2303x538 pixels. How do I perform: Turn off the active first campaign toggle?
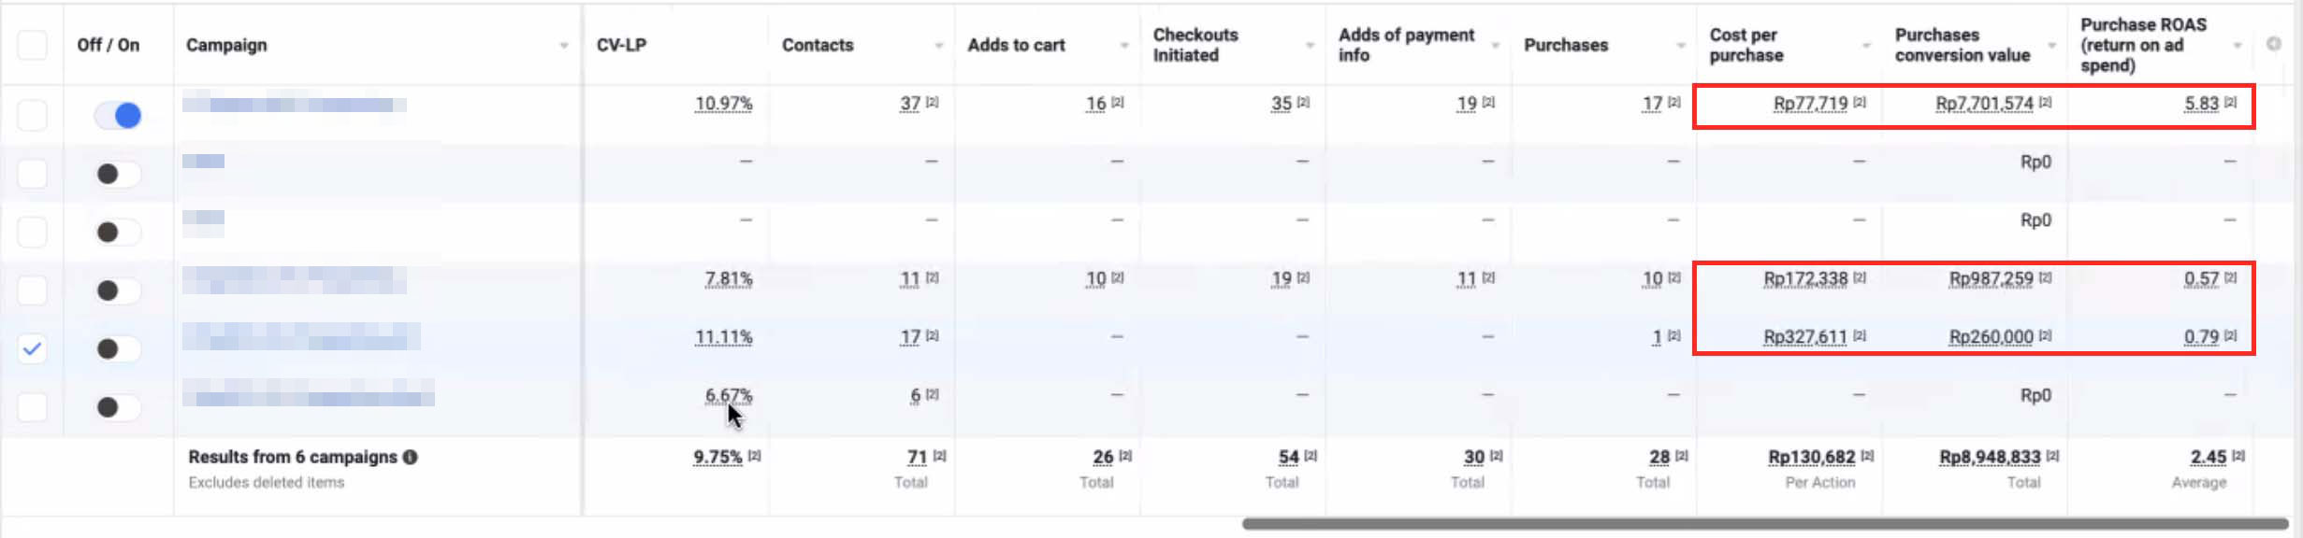[118, 115]
